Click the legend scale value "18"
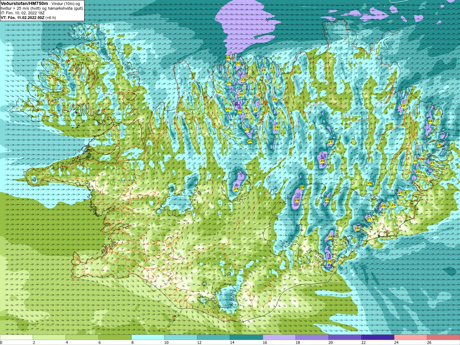 (x=298, y=342)
